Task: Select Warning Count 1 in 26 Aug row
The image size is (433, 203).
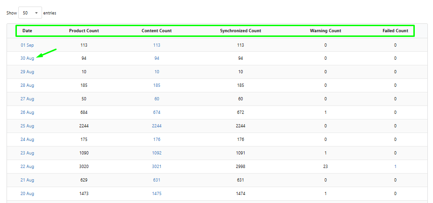Action: click(325, 112)
